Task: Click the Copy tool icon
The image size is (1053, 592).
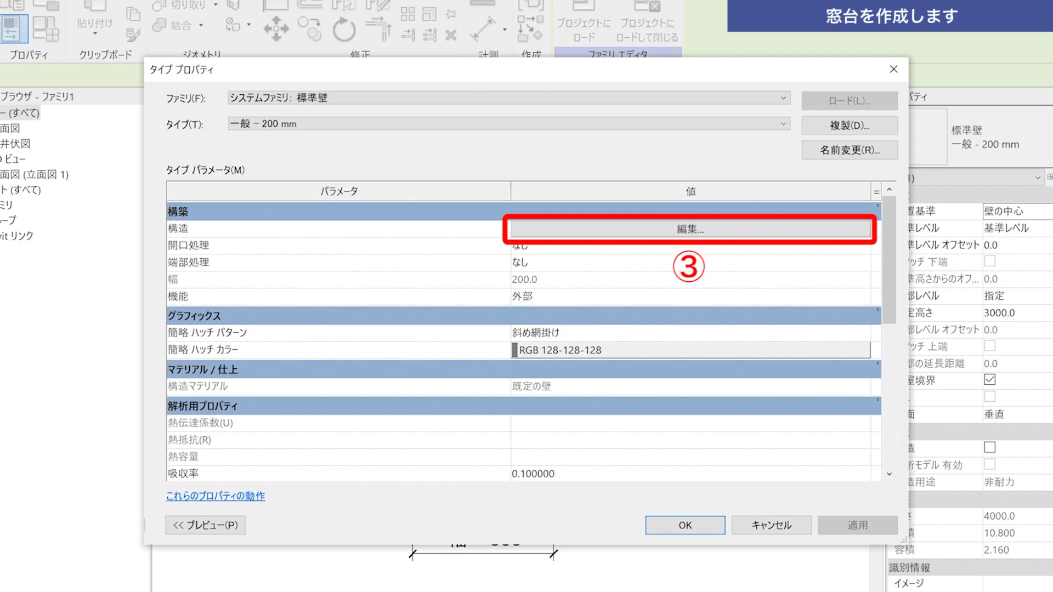Action: click(x=310, y=29)
